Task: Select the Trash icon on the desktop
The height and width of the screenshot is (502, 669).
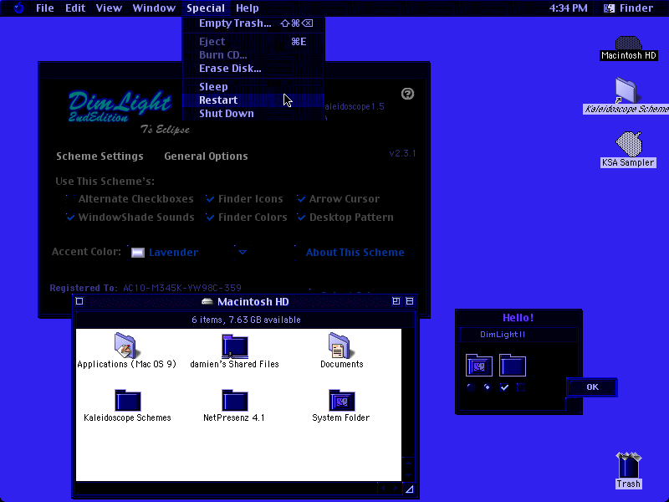Action: (x=629, y=465)
